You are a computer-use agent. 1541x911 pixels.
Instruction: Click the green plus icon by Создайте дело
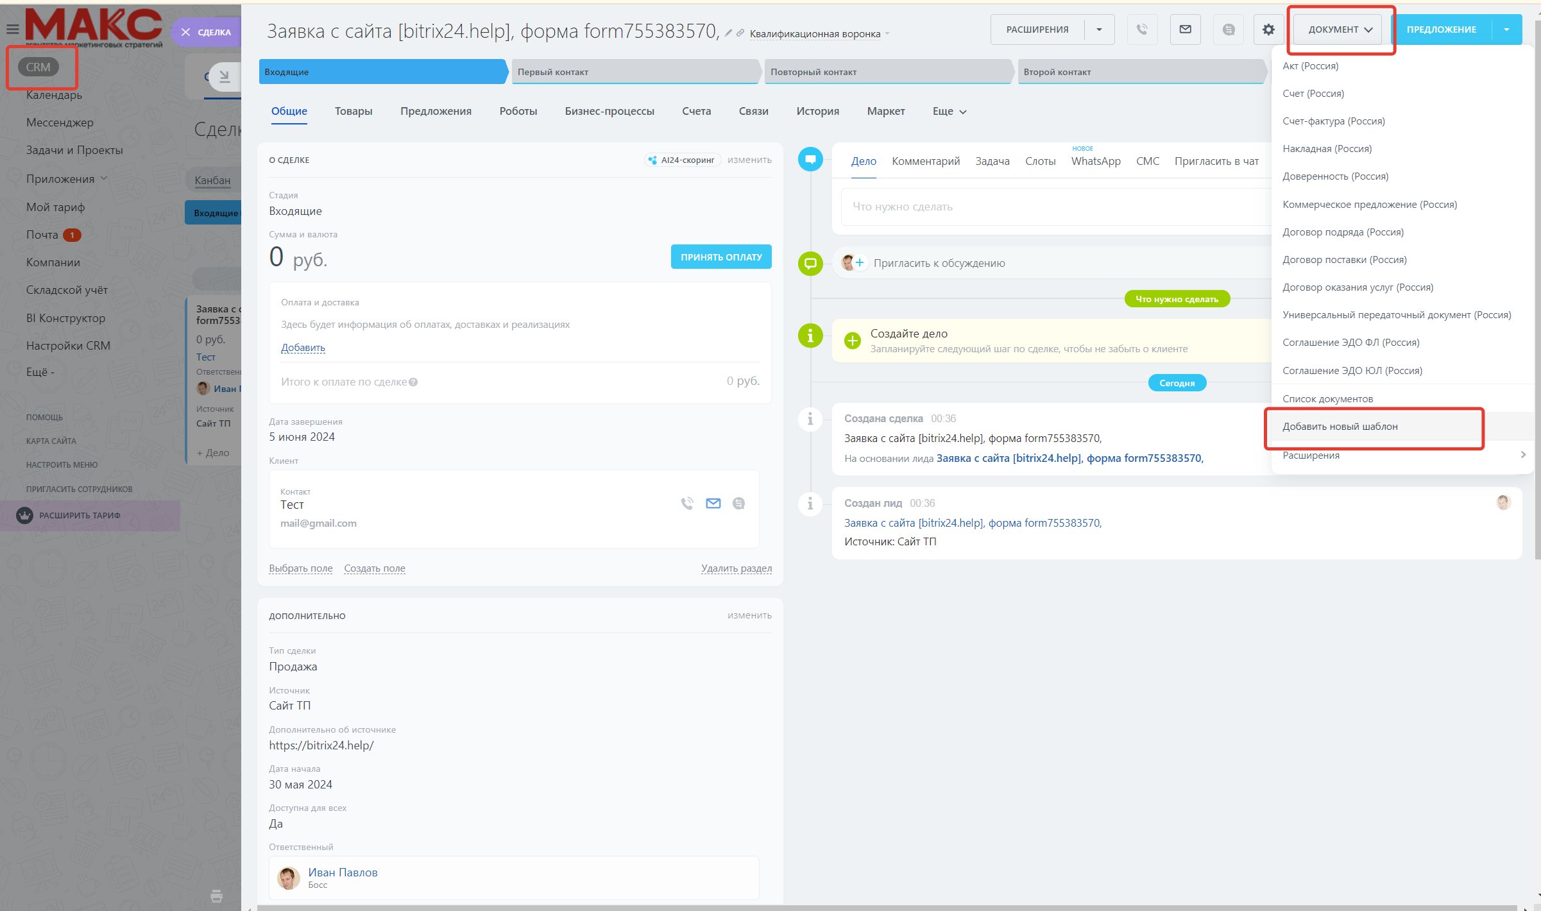click(852, 341)
